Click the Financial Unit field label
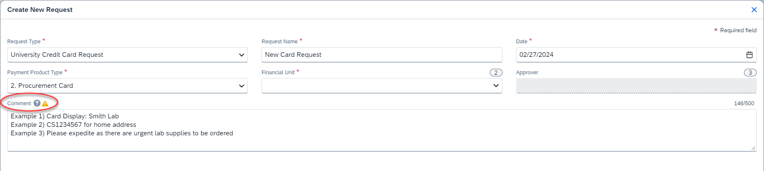This screenshot has height=171, width=764. click(x=278, y=73)
